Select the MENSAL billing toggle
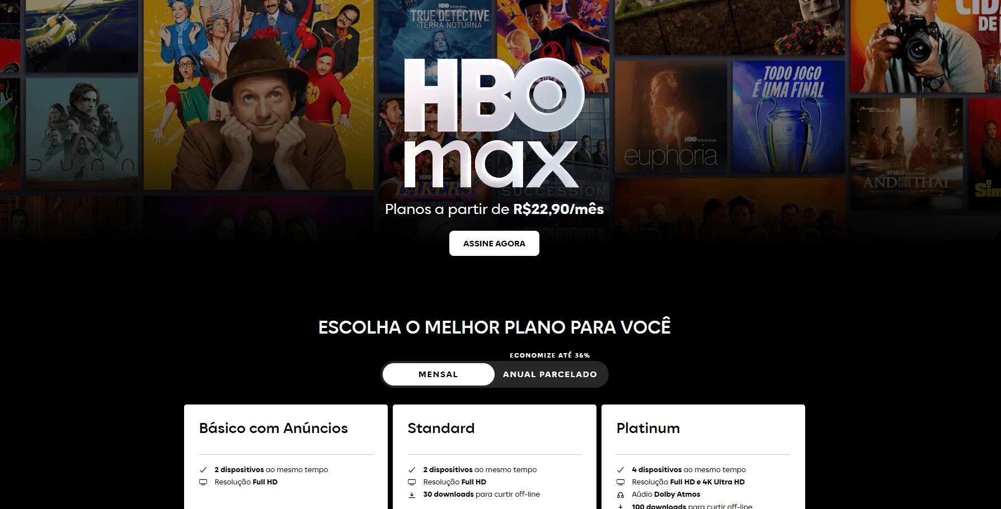Viewport: 1001px width, 509px height. tap(438, 374)
